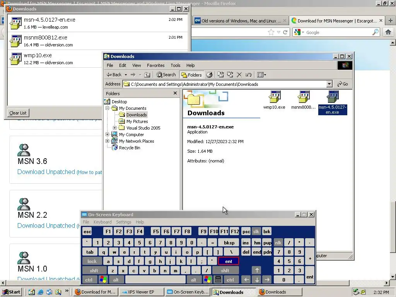Open the Google search engine dropdown
Viewport: 396px width, 297px height.
click(x=299, y=32)
